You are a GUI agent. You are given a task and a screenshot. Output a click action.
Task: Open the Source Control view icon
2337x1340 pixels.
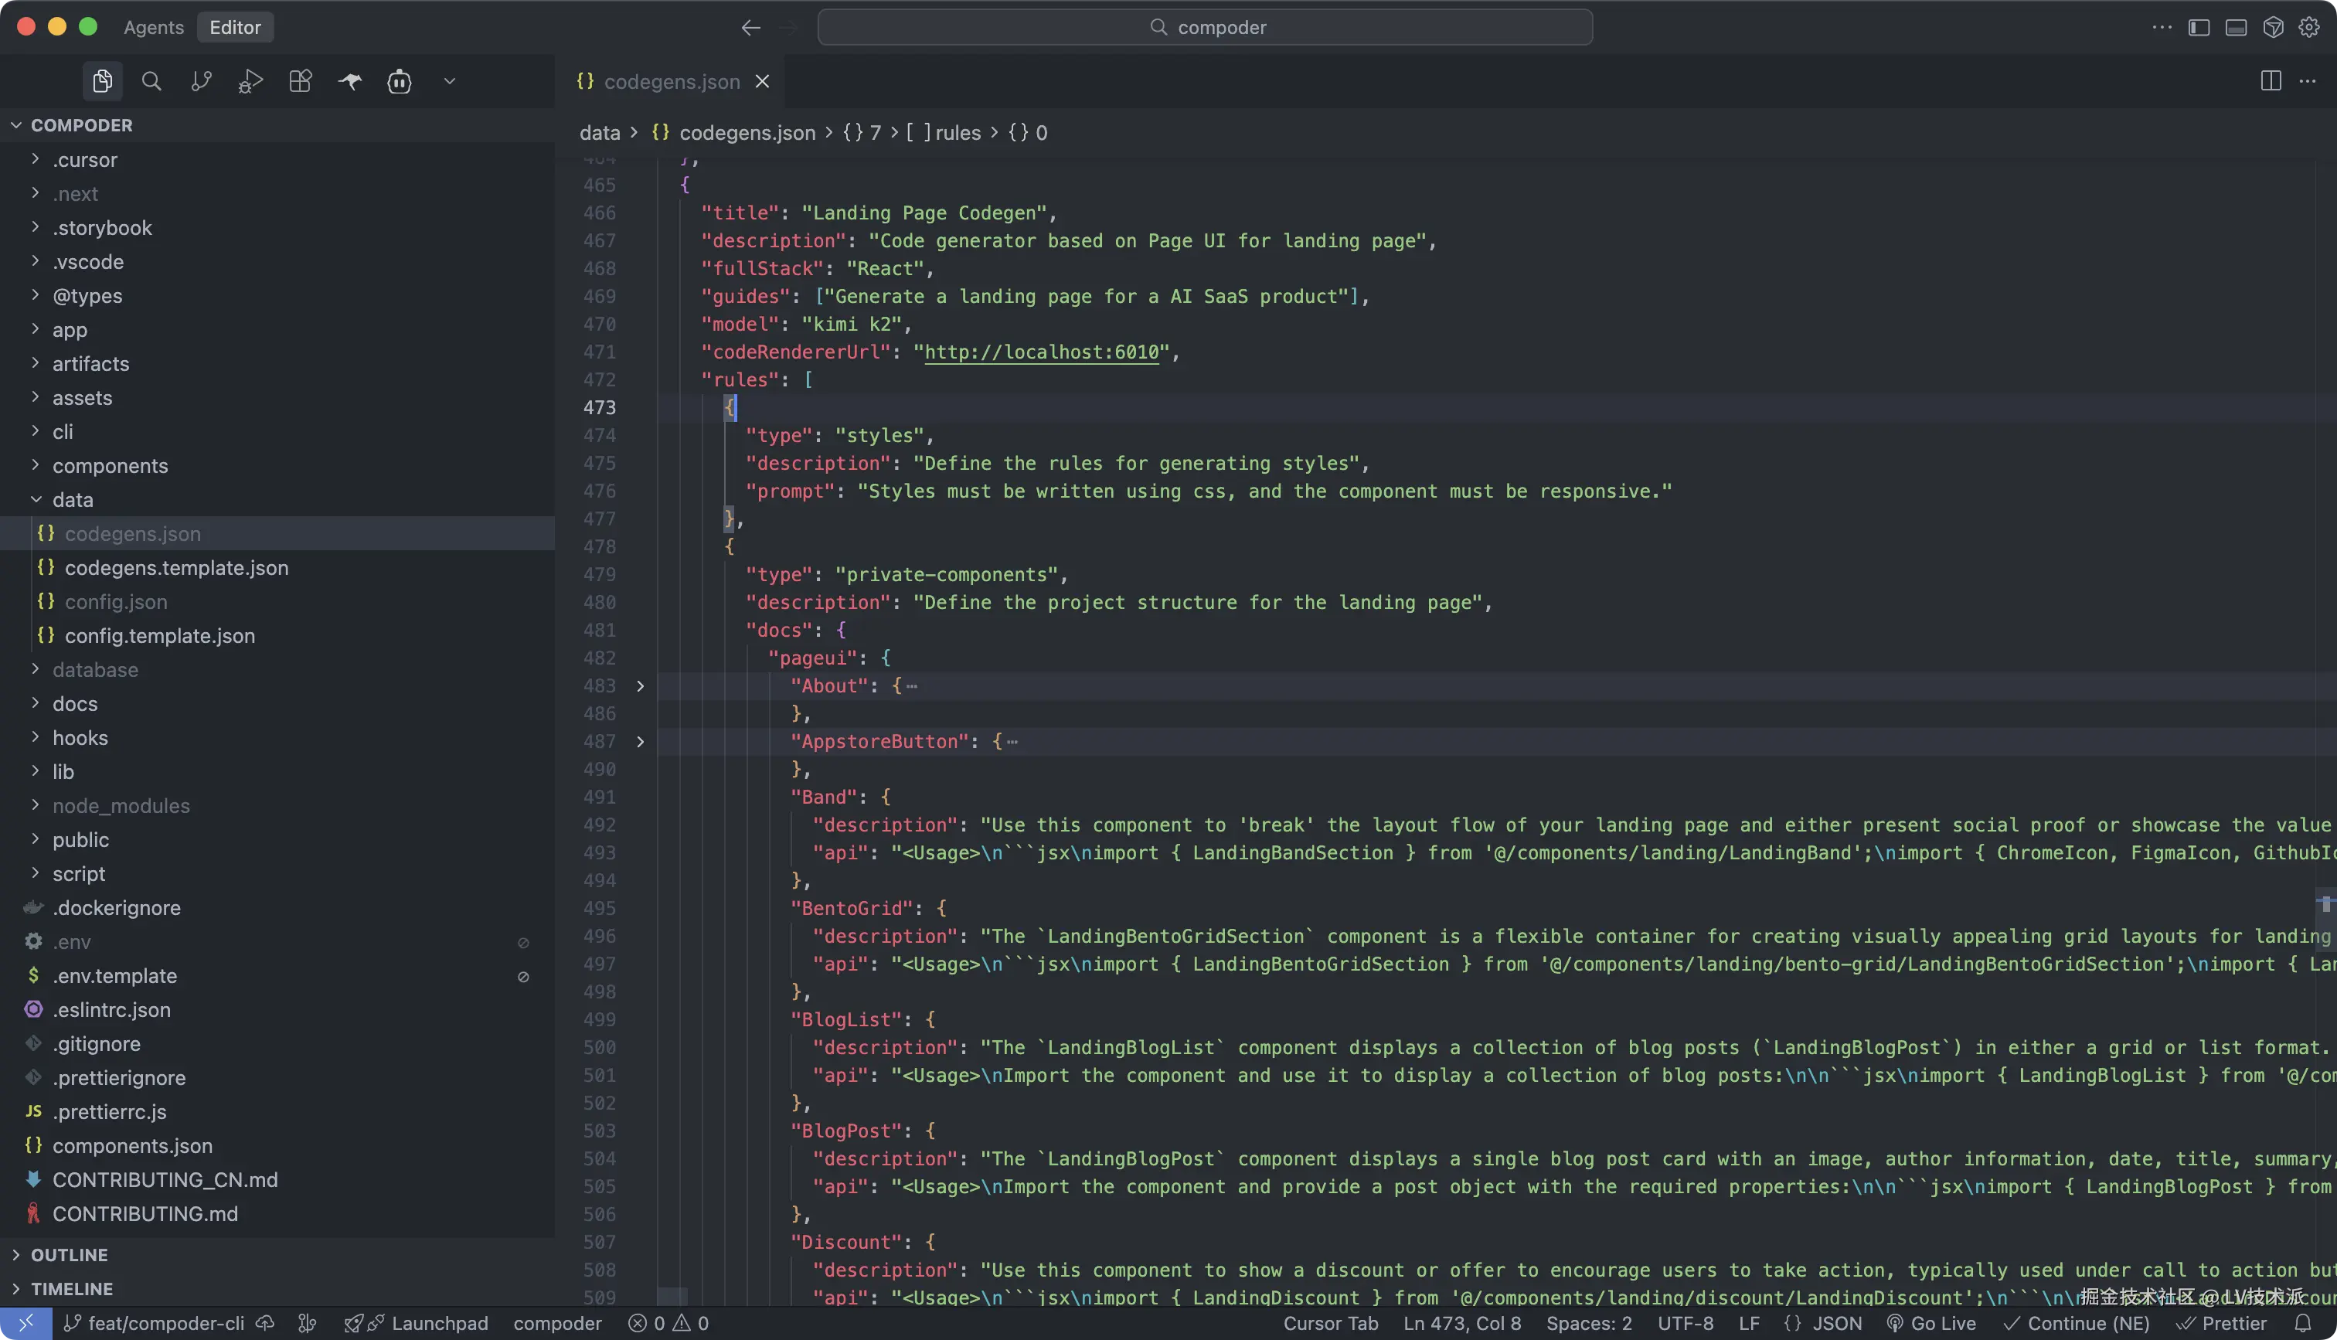pyautogui.click(x=202, y=81)
